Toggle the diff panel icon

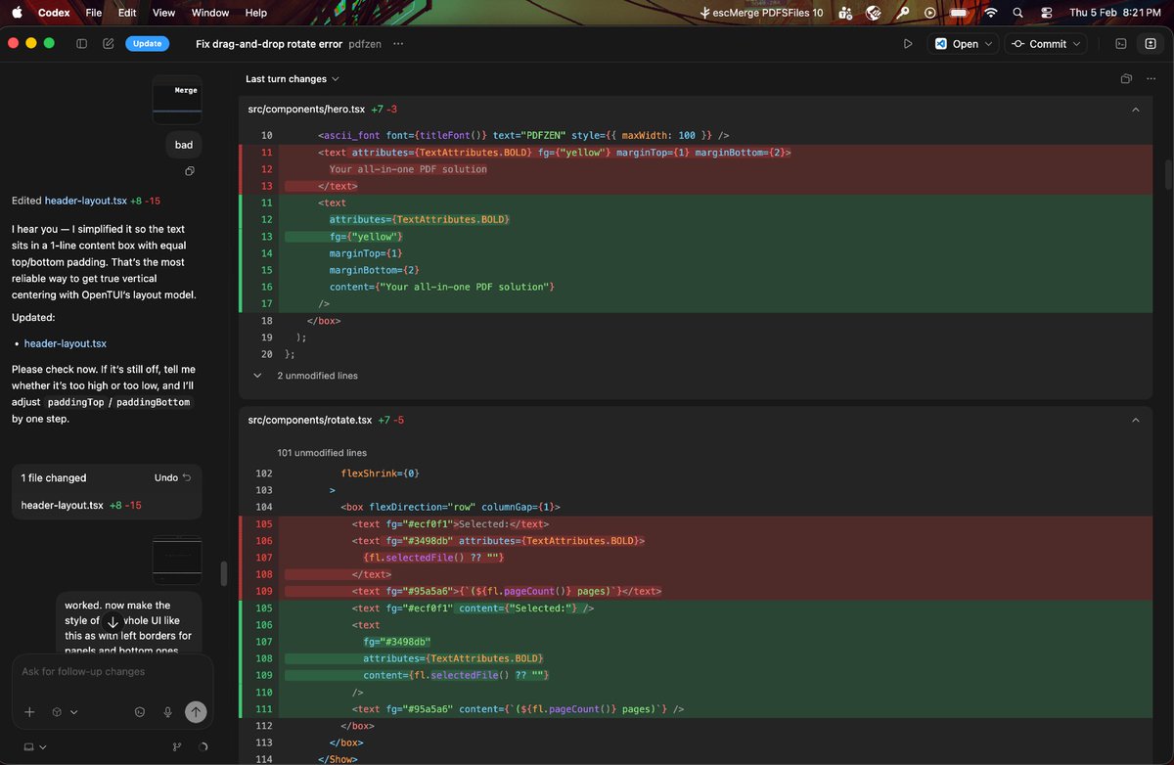pos(1151,44)
